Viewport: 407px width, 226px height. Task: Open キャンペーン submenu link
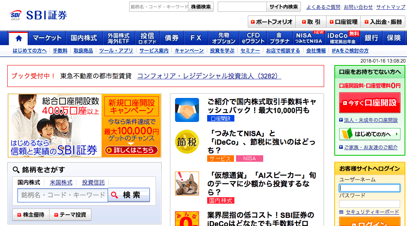coord(189,51)
